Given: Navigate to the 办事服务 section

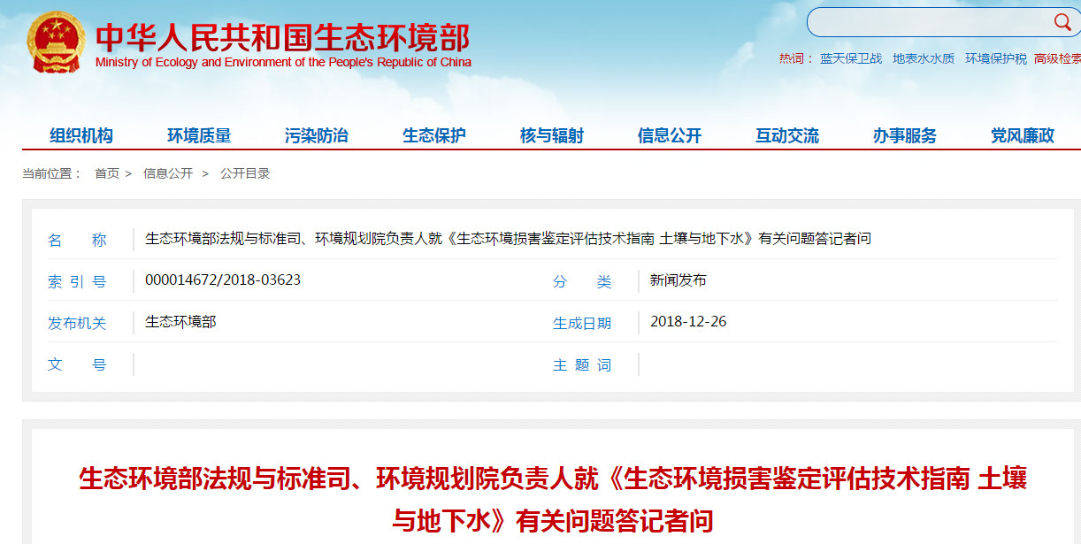Looking at the screenshot, I should pos(905,135).
